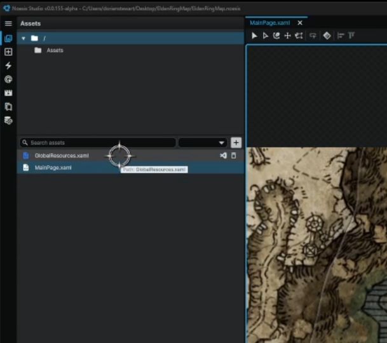Open the animation clapperboard sidebar panel
The width and height of the screenshot is (387, 343).
8,93
